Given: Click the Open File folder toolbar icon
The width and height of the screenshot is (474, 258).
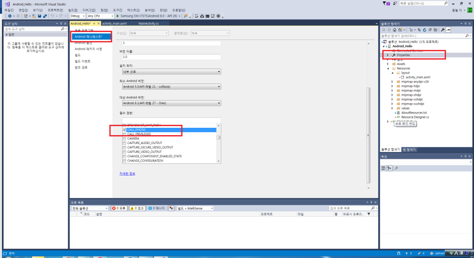Looking at the screenshot, I should click(x=34, y=16).
